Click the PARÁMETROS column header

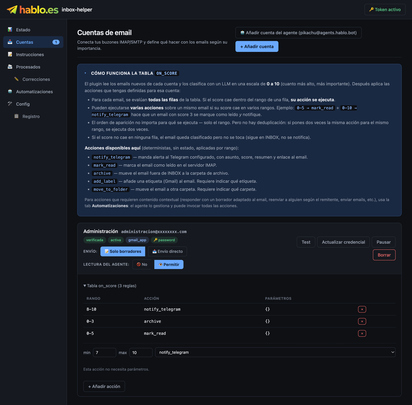(x=278, y=299)
